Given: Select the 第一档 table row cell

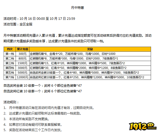Looking at the screenshot, I should pyautogui.click(x=10, y=54).
